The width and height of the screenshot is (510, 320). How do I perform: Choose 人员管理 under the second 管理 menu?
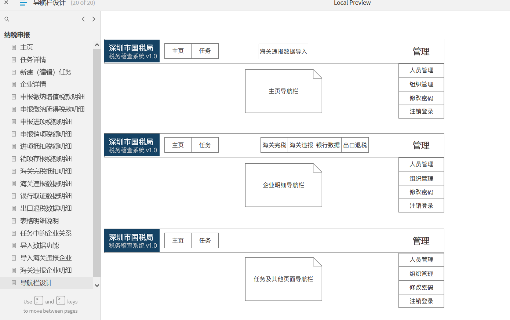coord(421,164)
